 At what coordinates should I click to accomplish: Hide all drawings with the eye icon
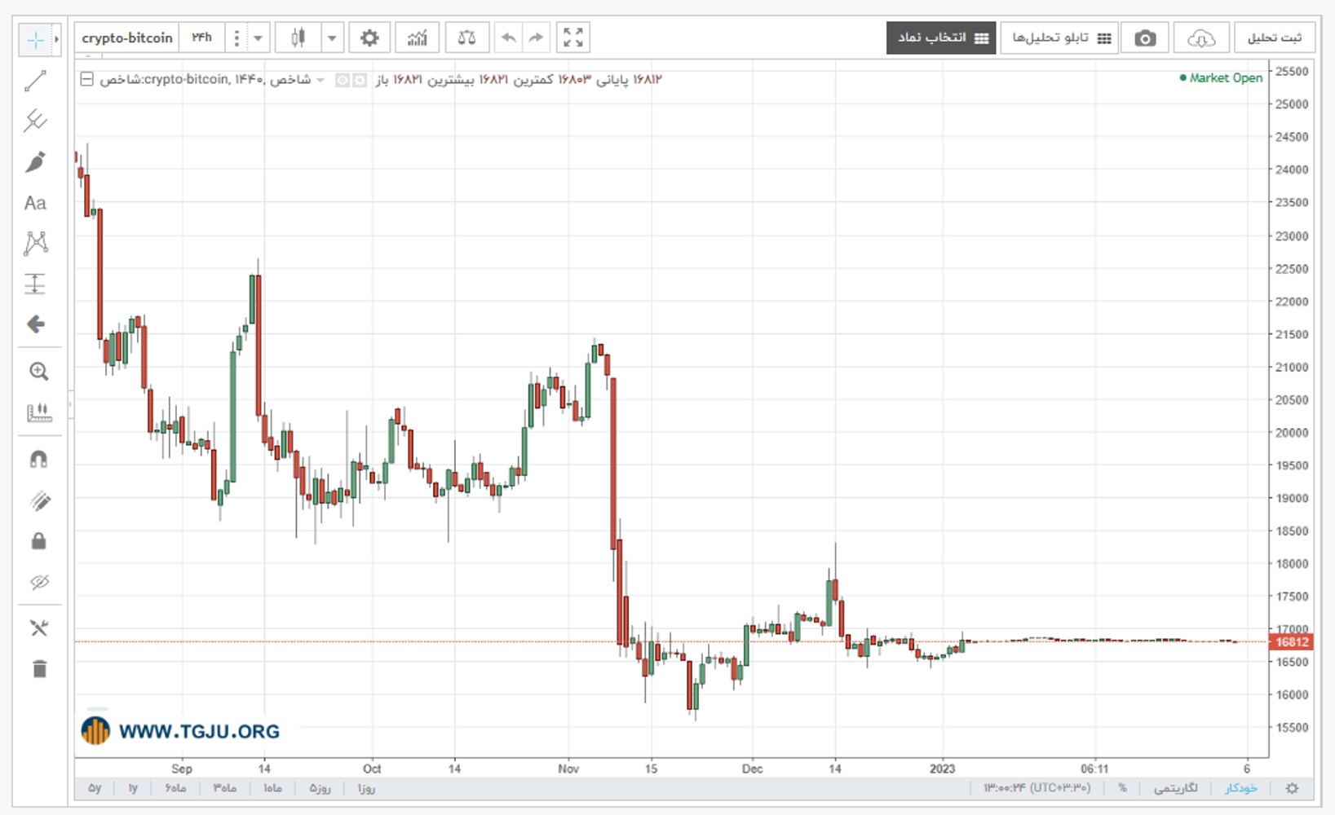click(39, 582)
